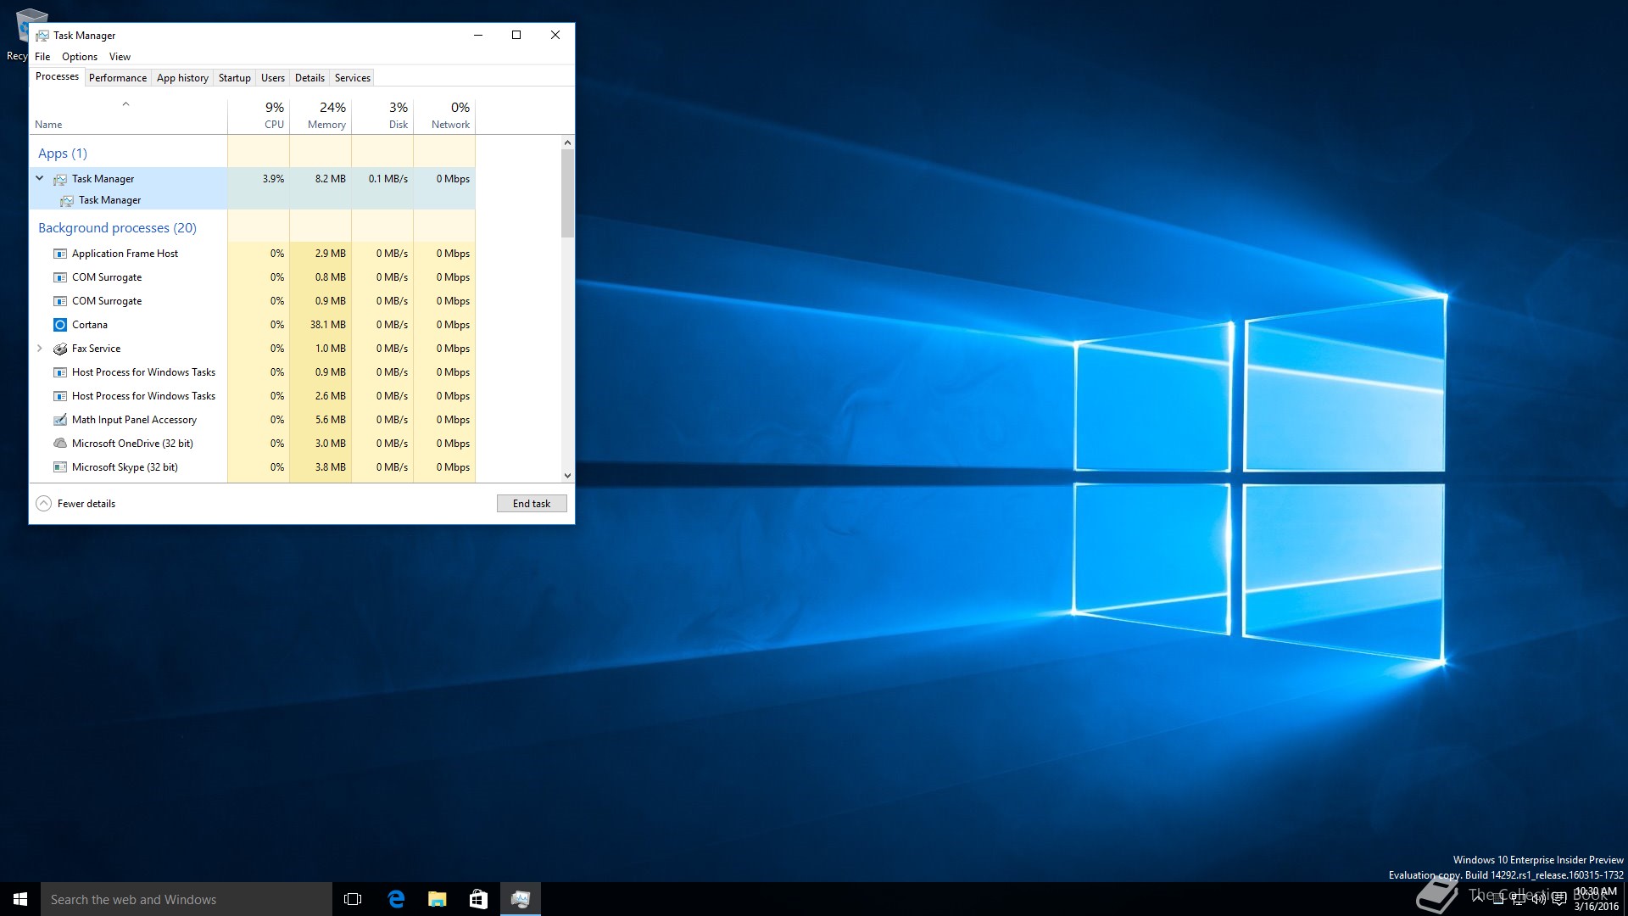Expand the Fax Service process group
The width and height of the screenshot is (1628, 916).
click(40, 349)
